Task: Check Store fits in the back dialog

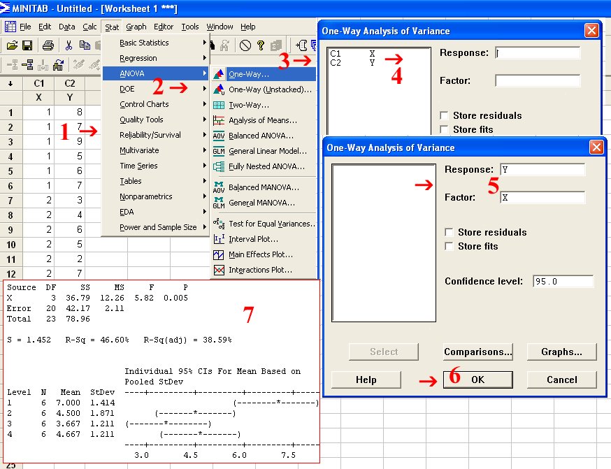Action: 444,130
